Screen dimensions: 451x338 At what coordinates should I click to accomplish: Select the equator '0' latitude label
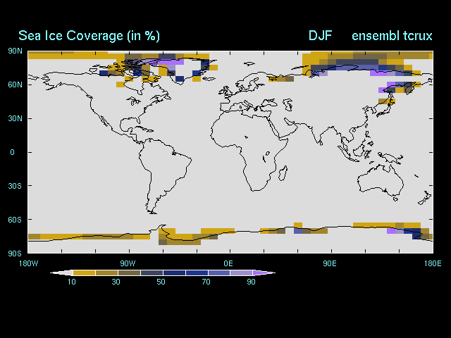(x=12, y=152)
